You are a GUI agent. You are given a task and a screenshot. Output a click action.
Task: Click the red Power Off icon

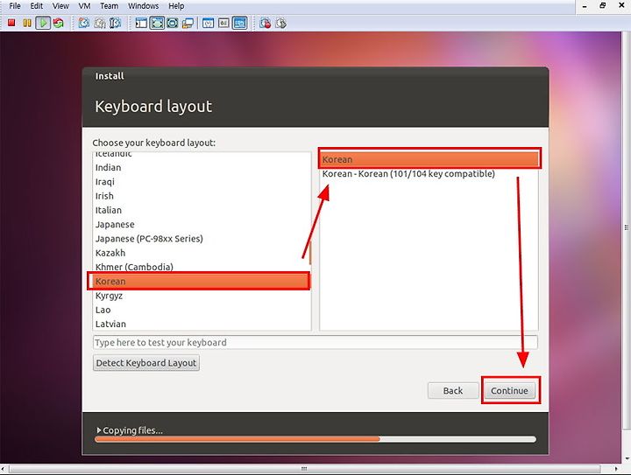tap(11, 23)
